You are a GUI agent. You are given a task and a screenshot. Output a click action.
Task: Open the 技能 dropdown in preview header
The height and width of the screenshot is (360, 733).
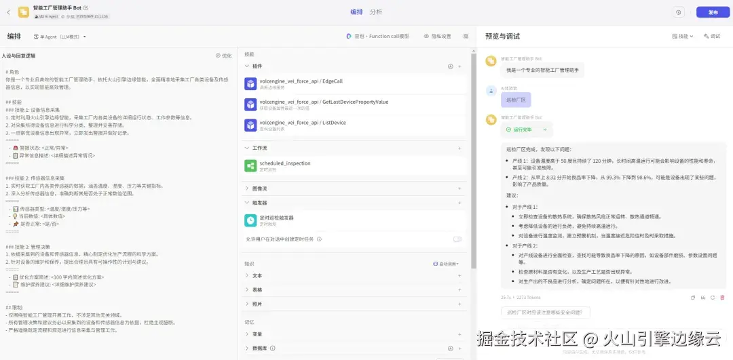point(683,37)
